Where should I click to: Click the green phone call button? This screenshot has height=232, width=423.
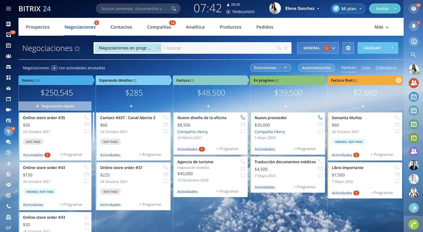(x=414, y=225)
